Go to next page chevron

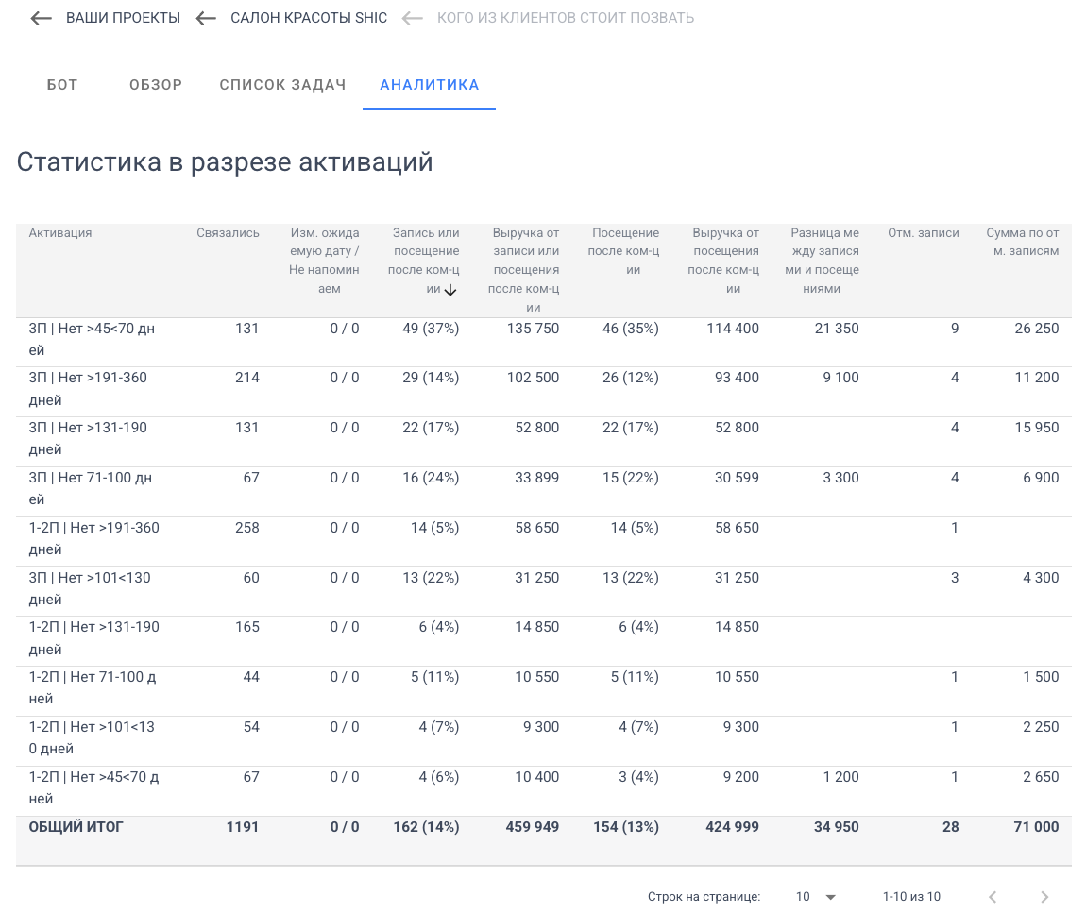point(1044,897)
